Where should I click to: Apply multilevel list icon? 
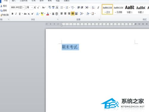(x=72, y=7)
